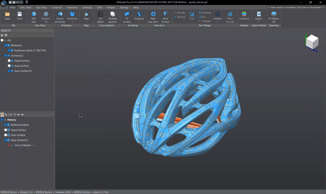The width and height of the screenshot is (326, 194).
Task: Select the Edit Scan tool
Action: click(34, 17)
